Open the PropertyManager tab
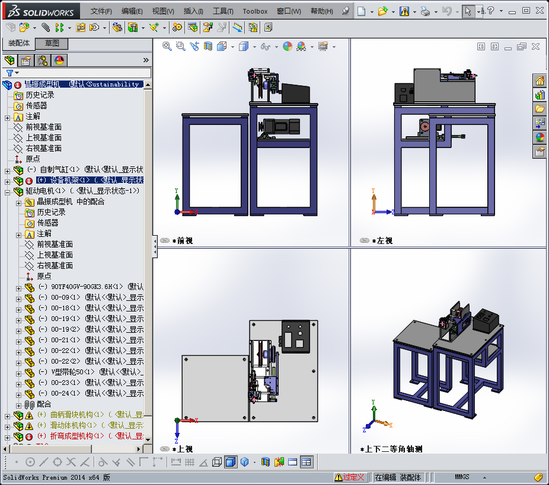 pos(26,60)
